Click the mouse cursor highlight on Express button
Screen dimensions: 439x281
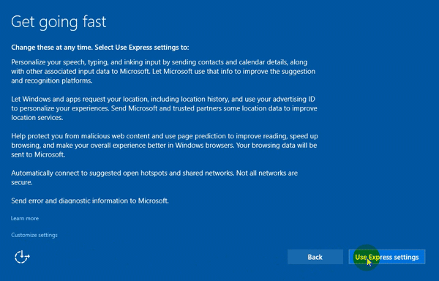(x=367, y=258)
